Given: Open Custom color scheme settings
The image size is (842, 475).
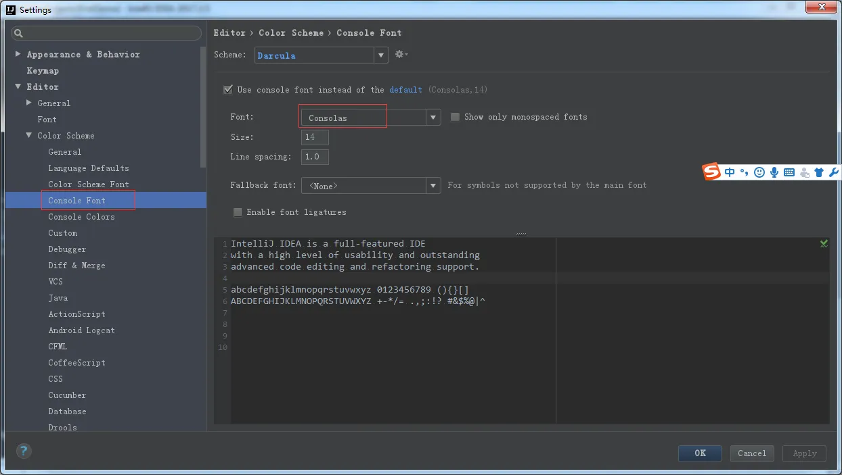Looking at the screenshot, I should (62, 232).
